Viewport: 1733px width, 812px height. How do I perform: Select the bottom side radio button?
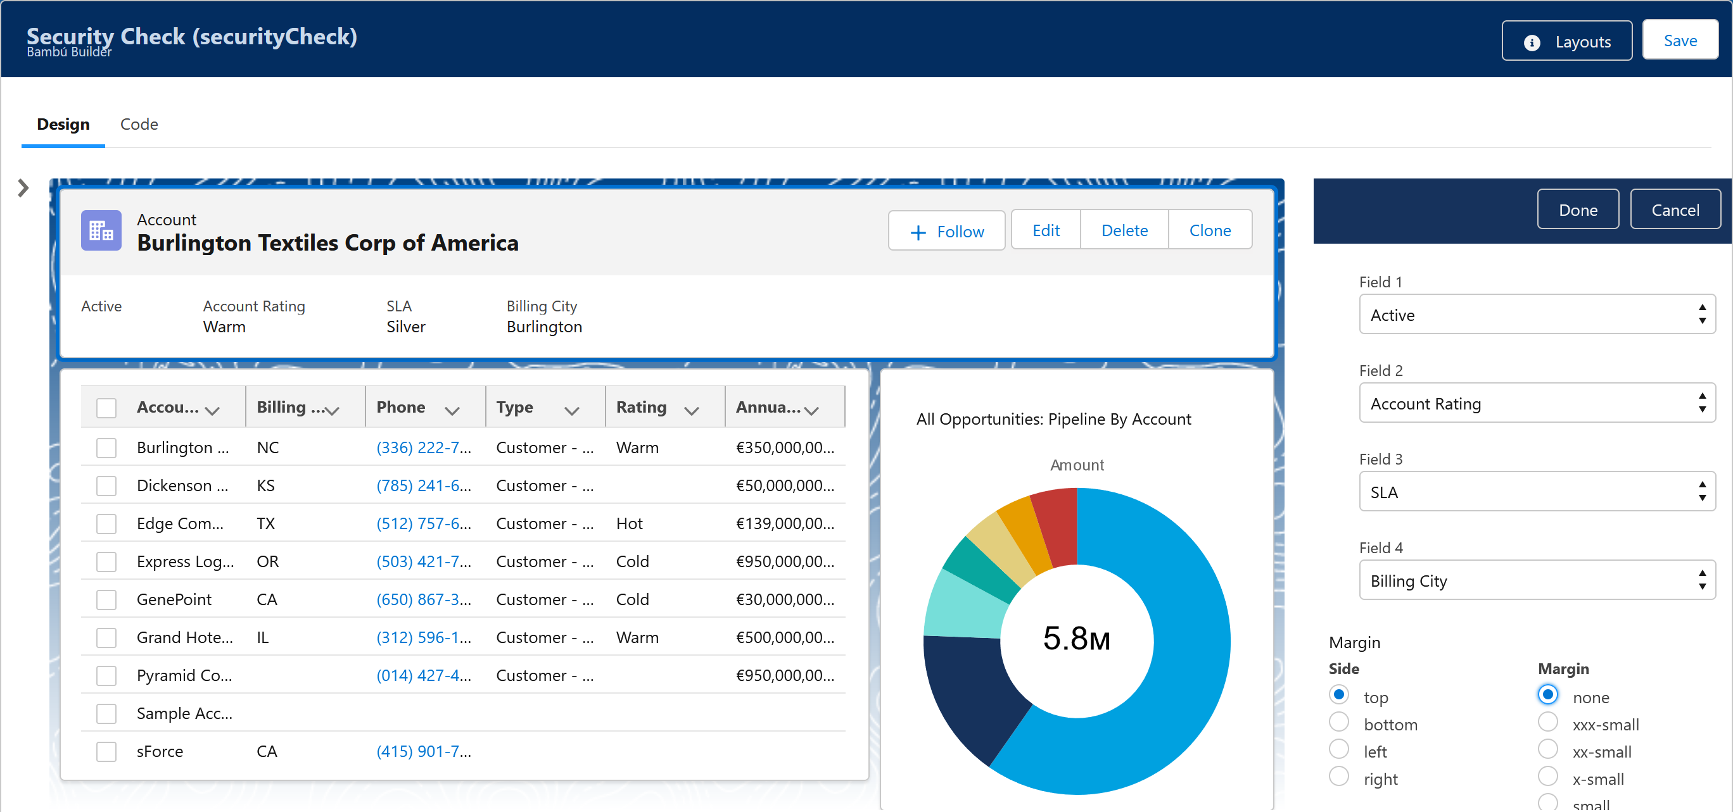pyautogui.click(x=1339, y=722)
